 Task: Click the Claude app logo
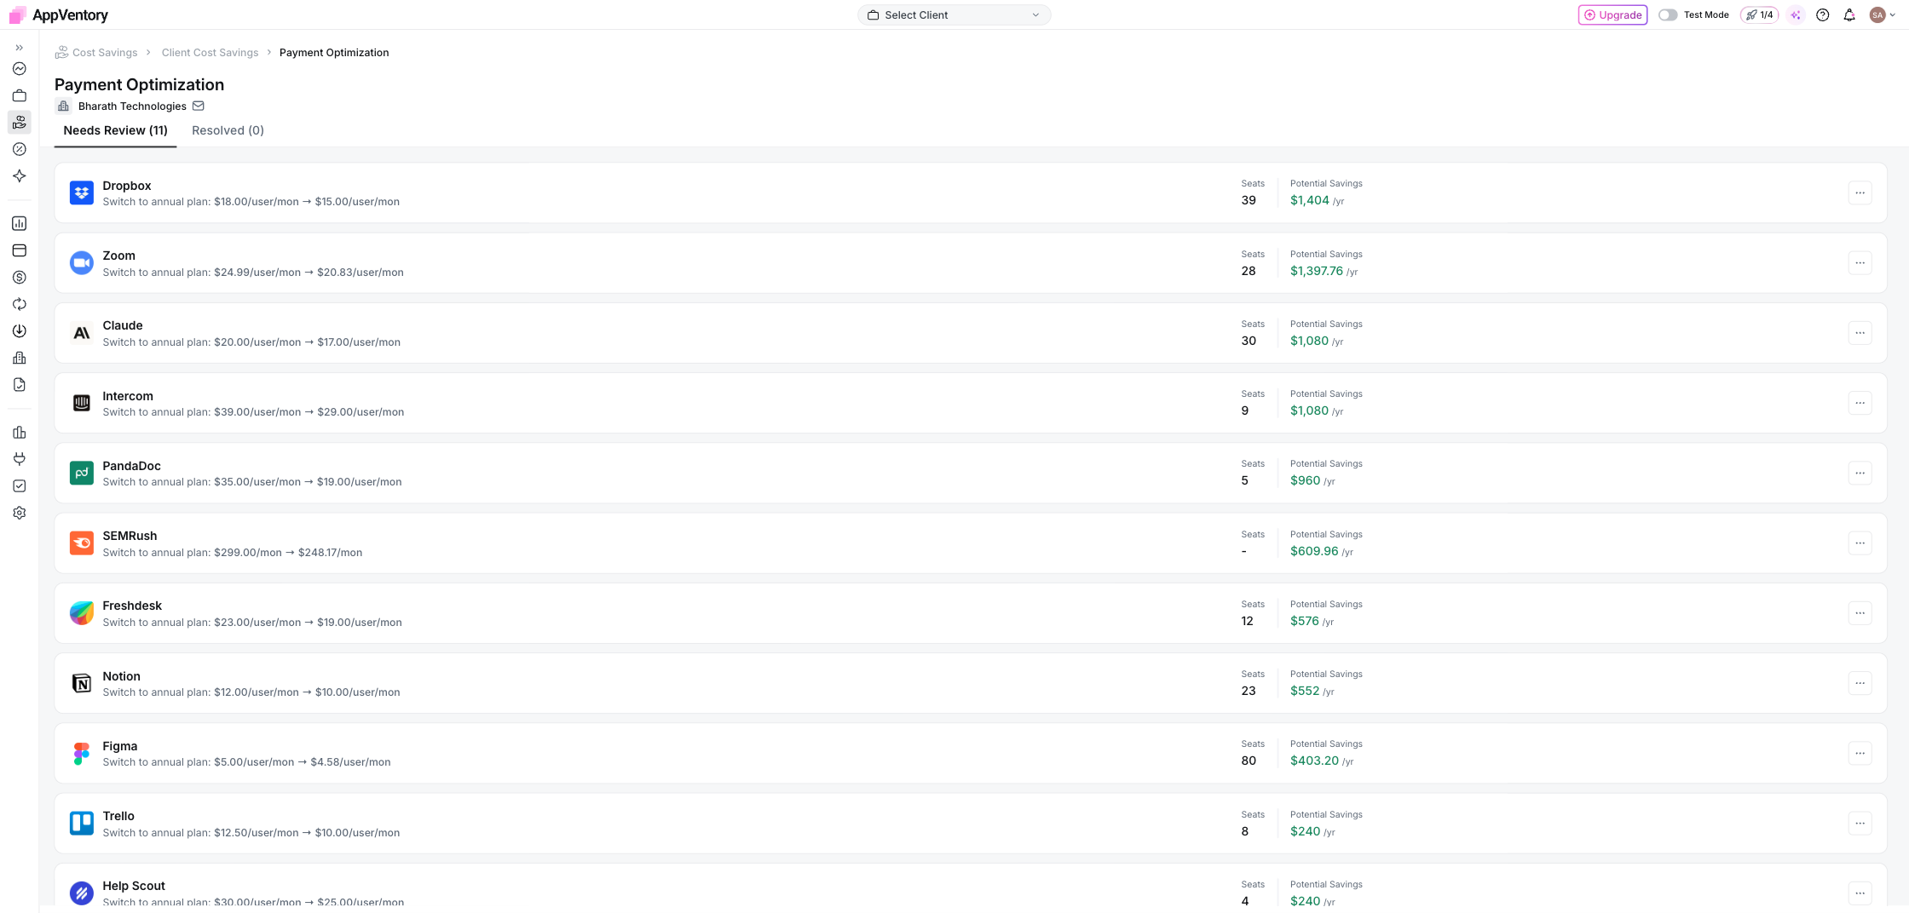pos(82,333)
